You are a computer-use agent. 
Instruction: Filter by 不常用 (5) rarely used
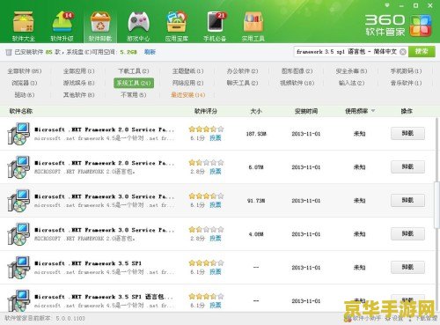coord(134,95)
